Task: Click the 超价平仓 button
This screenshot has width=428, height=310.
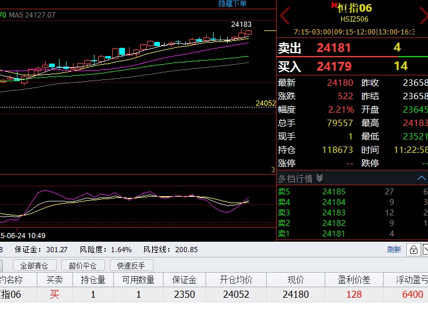Action: pos(83,265)
